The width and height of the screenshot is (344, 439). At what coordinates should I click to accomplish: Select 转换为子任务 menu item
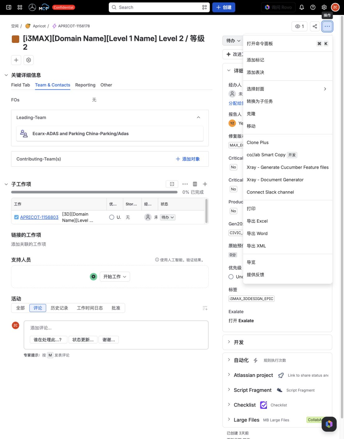tap(288, 101)
